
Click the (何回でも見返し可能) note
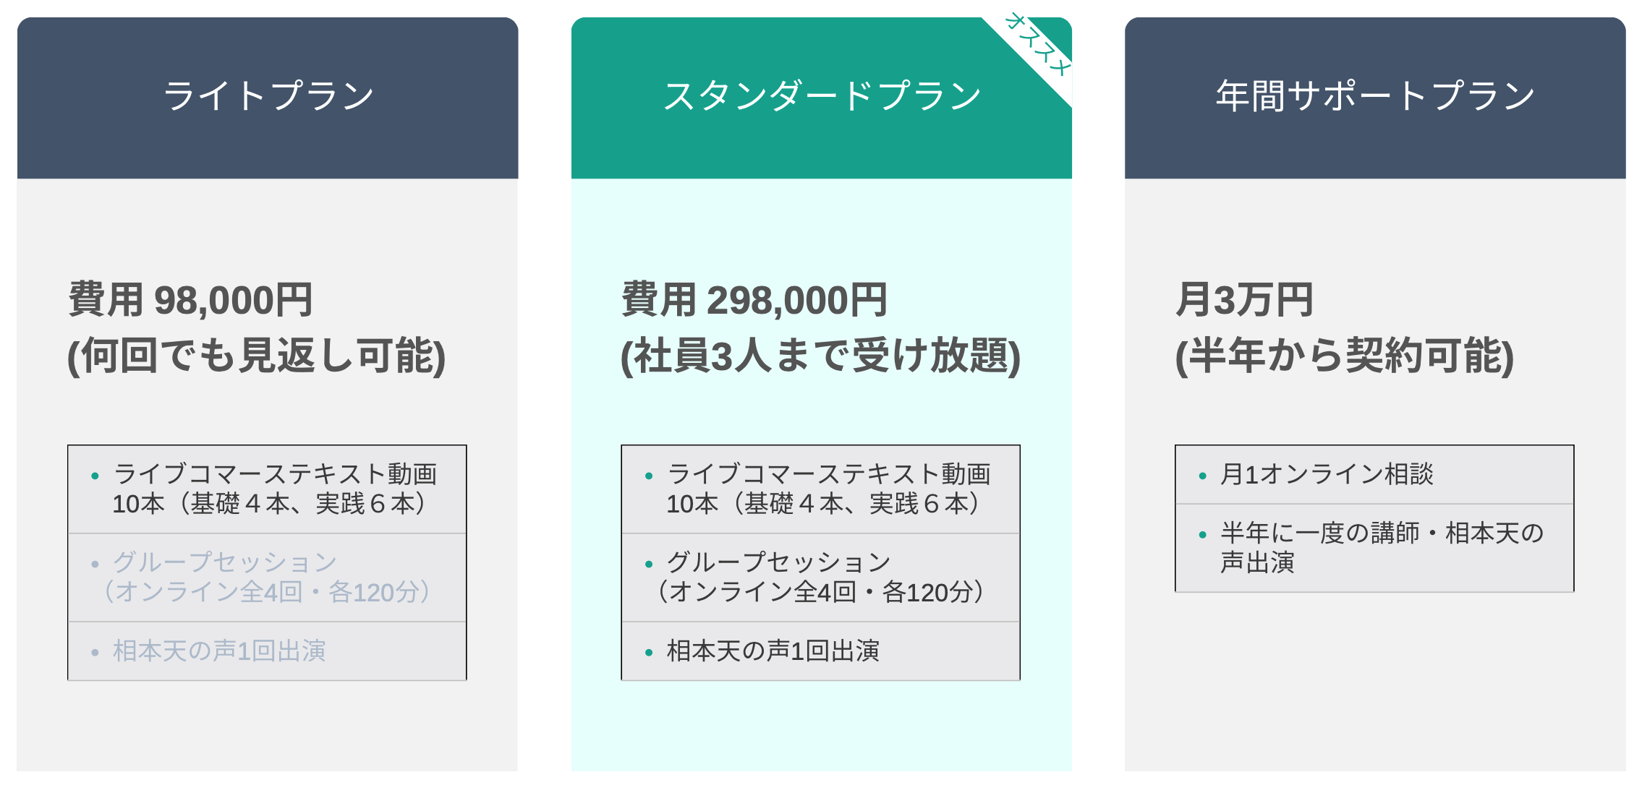(x=256, y=356)
